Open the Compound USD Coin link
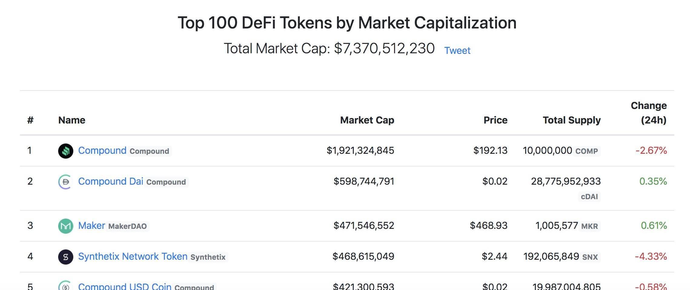 point(125,286)
